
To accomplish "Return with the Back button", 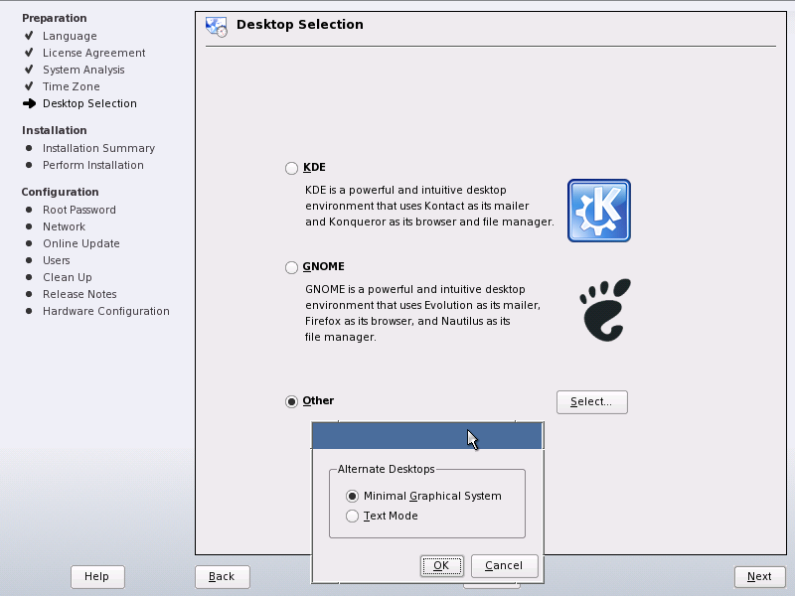I will pyautogui.click(x=222, y=577).
